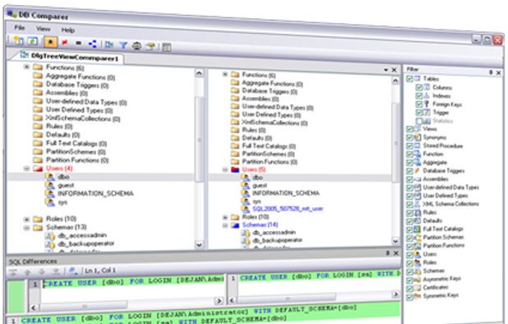The image size is (508, 324).
Task: Expand the Roles (10) node in right tree
Action: [225, 217]
